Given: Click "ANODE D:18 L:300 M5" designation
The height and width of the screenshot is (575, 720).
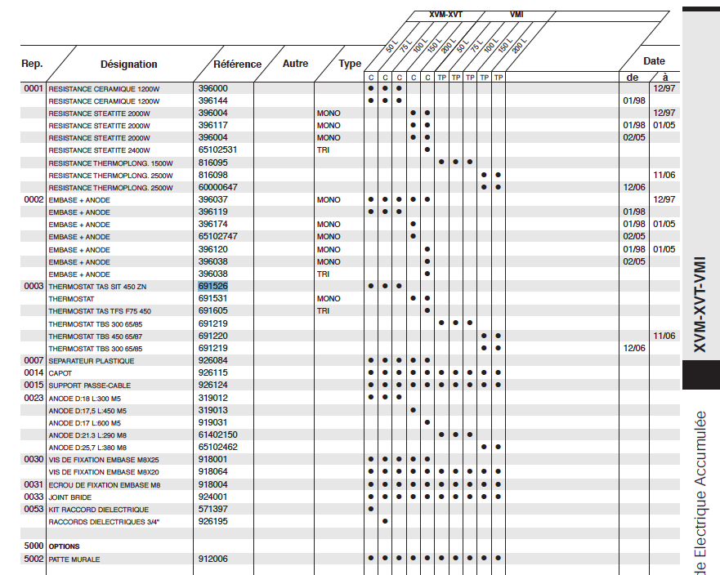Looking at the screenshot, I should tap(84, 399).
